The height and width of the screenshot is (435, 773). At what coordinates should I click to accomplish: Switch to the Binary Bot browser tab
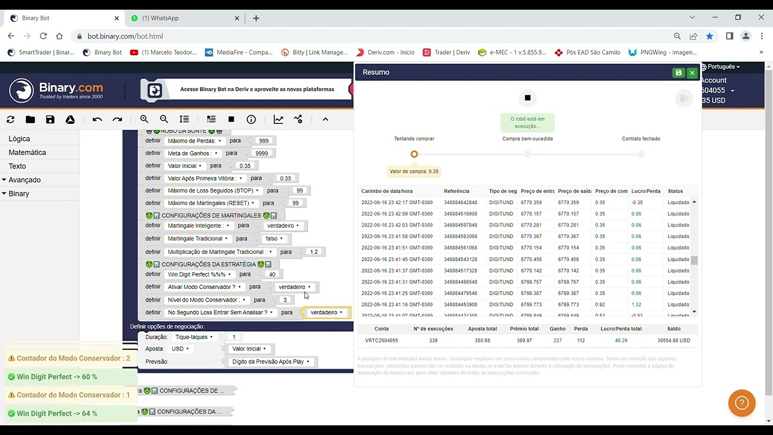coord(63,18)
